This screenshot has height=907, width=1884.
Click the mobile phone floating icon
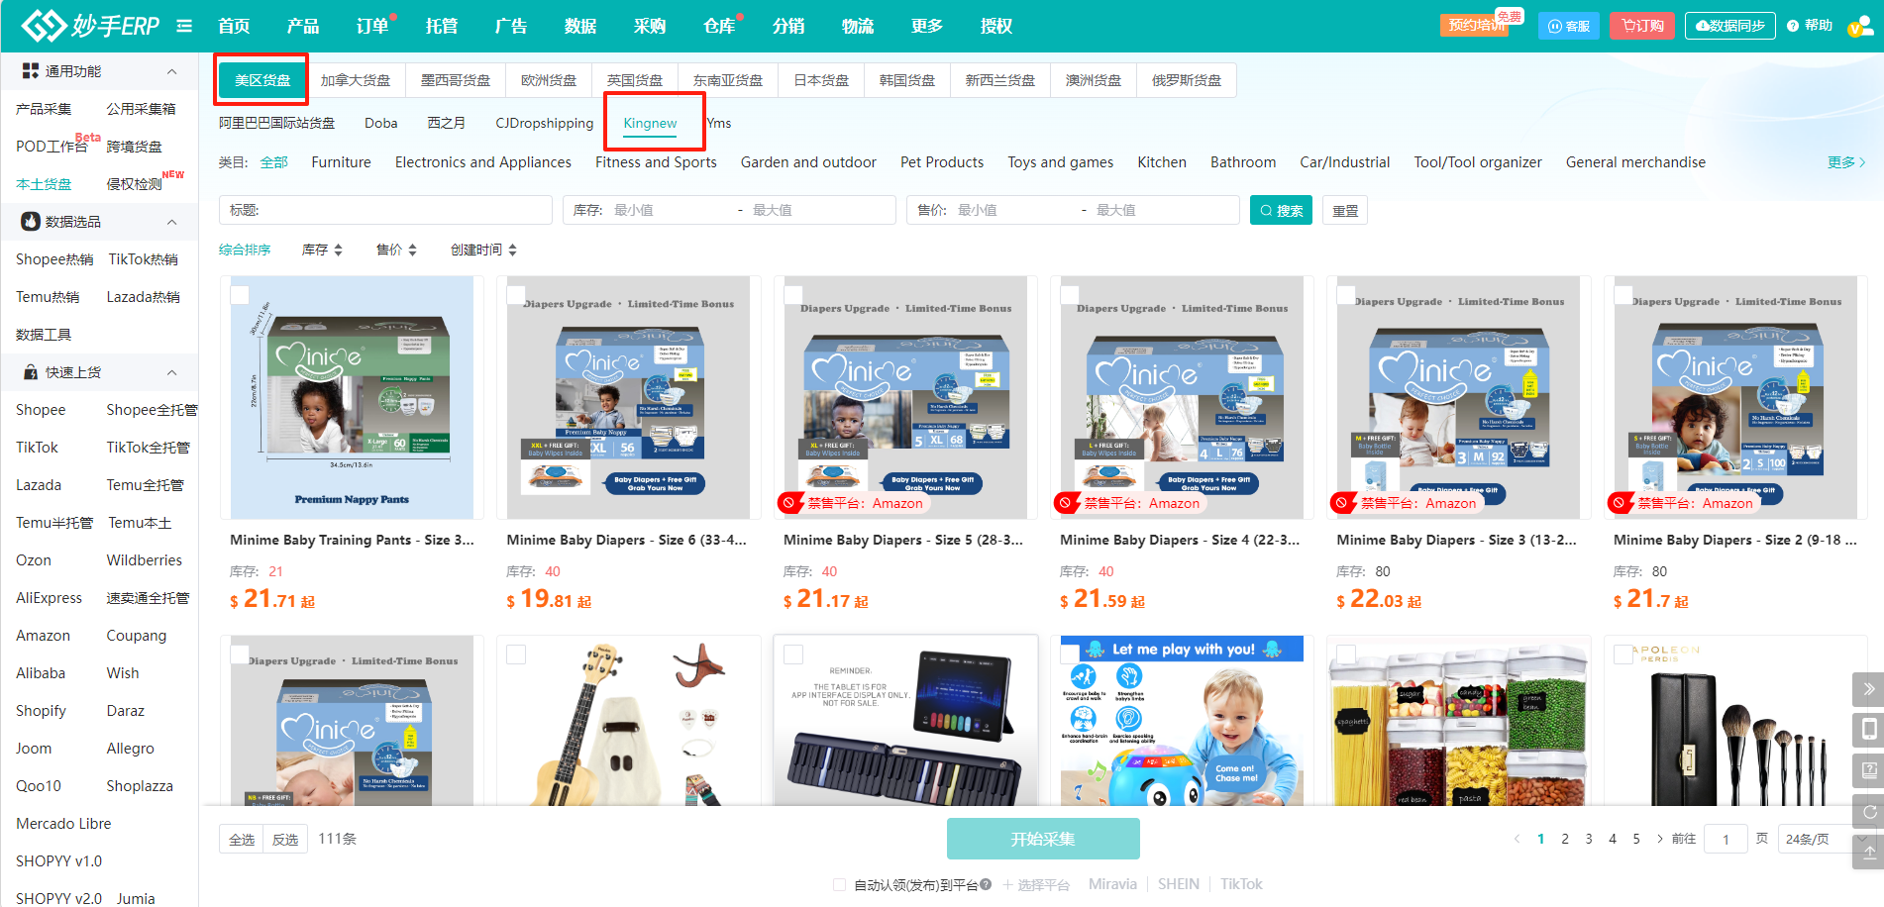point(1868,730)
